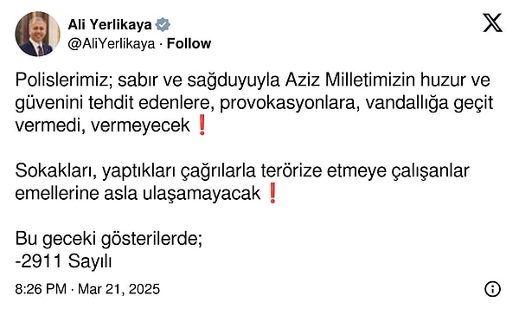The image size is (519, 315).
Task: Click the date Mar 21, 2025
Action: tap(119, 289)
